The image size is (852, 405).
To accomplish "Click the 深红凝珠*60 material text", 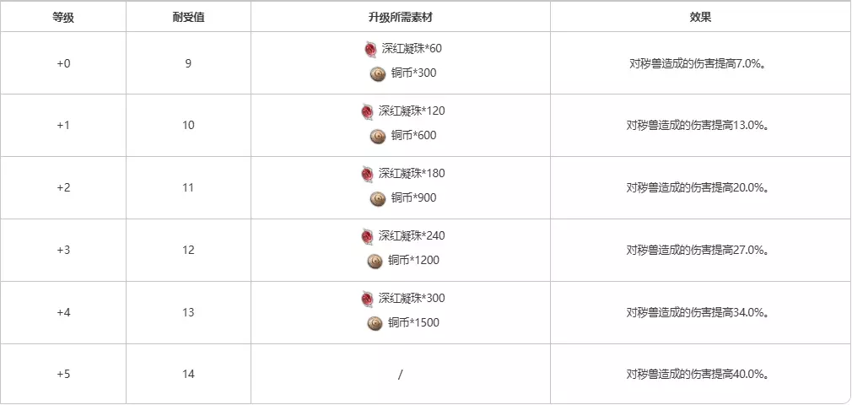I will tap(411, 49).
